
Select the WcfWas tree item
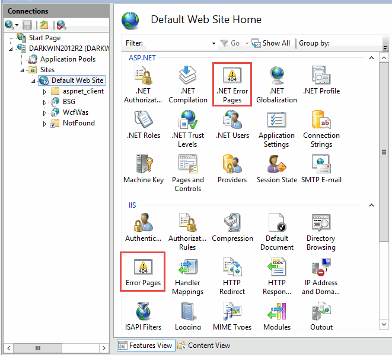[75, 112]
